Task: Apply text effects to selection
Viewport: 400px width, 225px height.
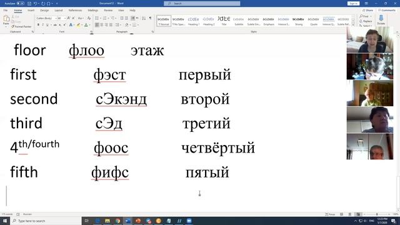Action: [x=71, y=25]
